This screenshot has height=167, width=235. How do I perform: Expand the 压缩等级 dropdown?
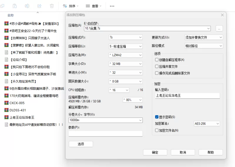(x=125, y=46)
